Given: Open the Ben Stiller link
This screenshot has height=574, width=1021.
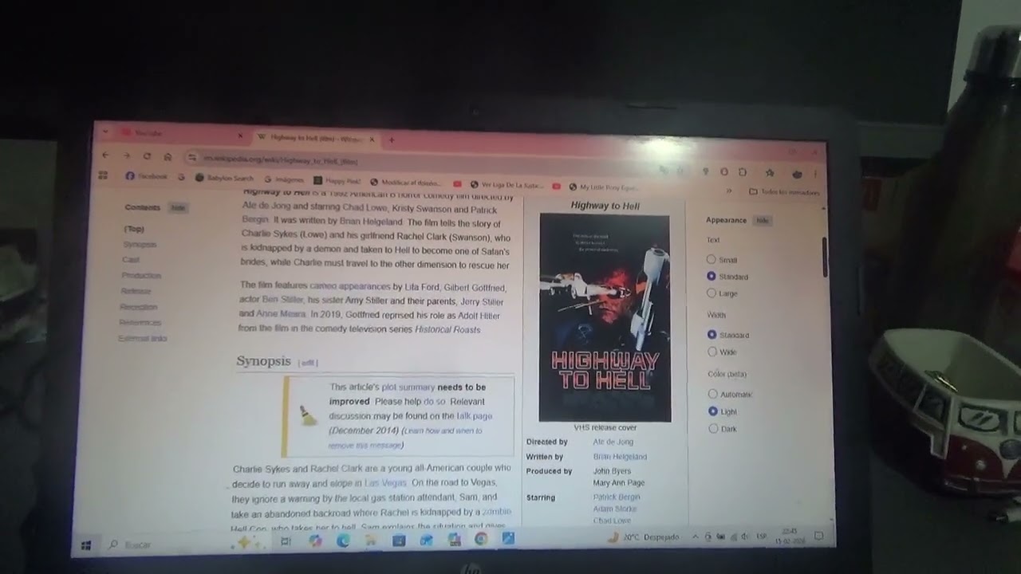Looking at the screenshot, I should point(282,300).
